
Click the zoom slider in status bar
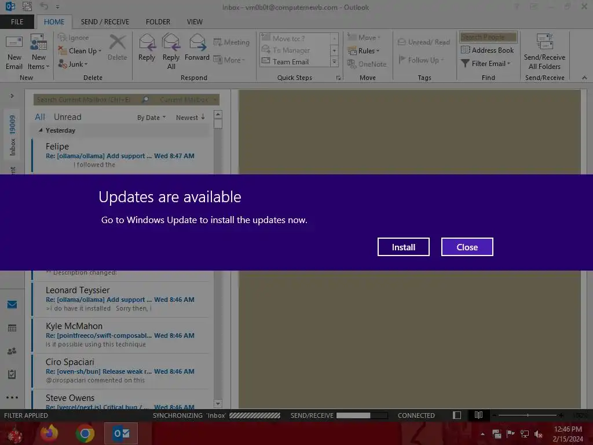point(528,415)
